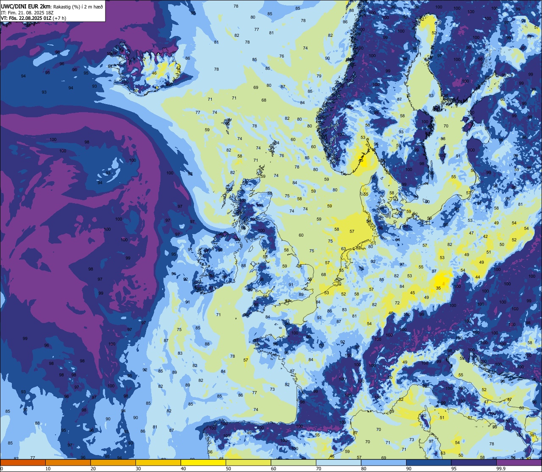Choose the pale green 60–70 legend segment
The height and width of the screenshot is (472, 542).
point(293,462)
